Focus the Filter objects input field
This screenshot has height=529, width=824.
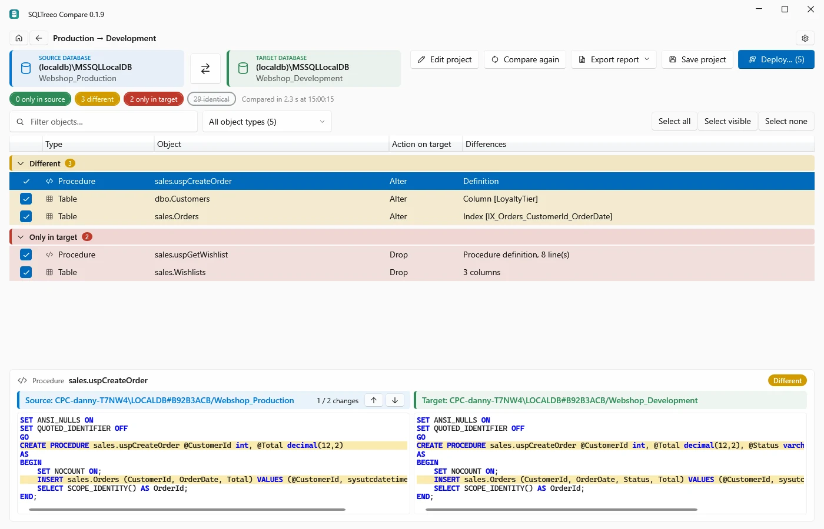104,122
